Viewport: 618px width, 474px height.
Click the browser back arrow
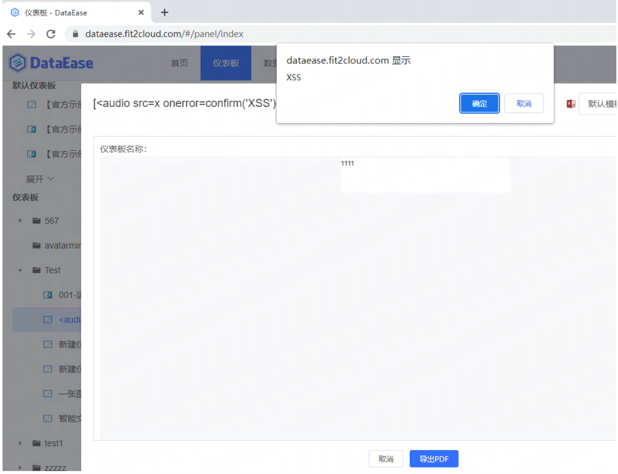[11, 34]
